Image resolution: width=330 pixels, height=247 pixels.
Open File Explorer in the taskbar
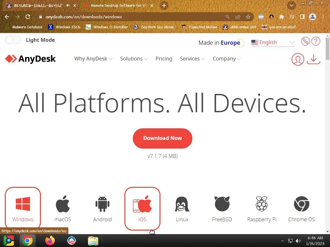pyautogui.click(x=93, y=241)
